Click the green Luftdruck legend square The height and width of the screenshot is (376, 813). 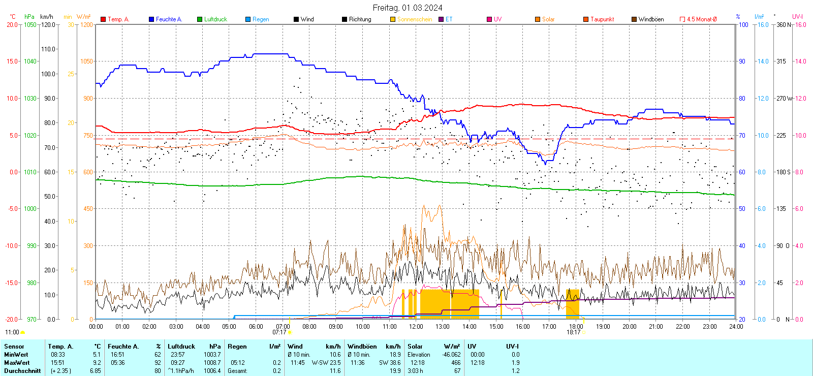pyautogui.click(x=200, y=19)
